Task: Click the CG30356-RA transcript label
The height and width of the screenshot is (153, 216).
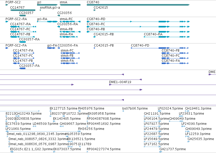Action: click(68, 24)
